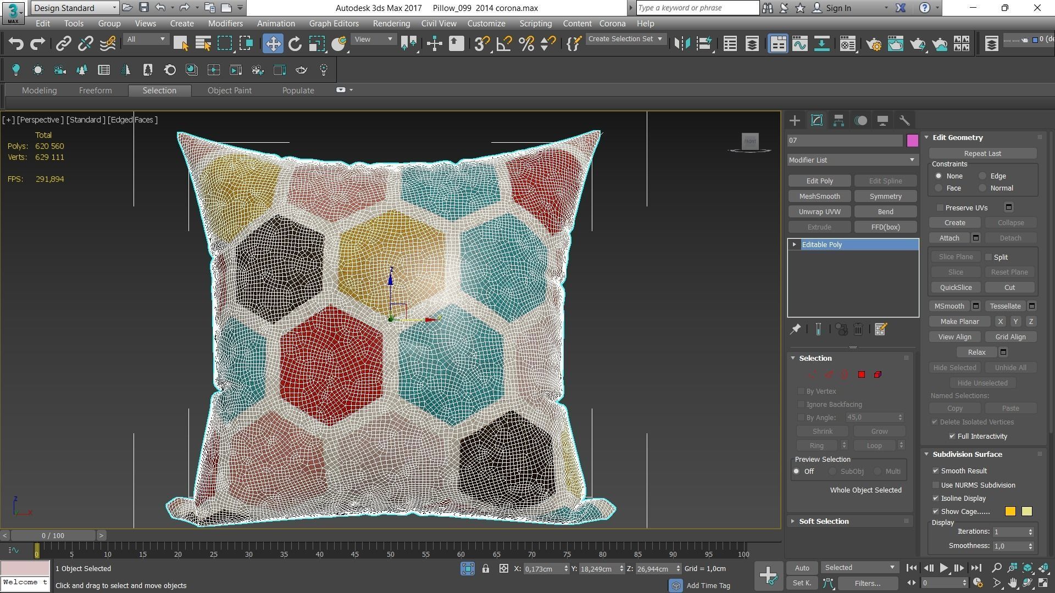Open Create Selection Set dropdown
Image resolution: width=1055 pixels, height=593 pixels.
tap(625, 39)
